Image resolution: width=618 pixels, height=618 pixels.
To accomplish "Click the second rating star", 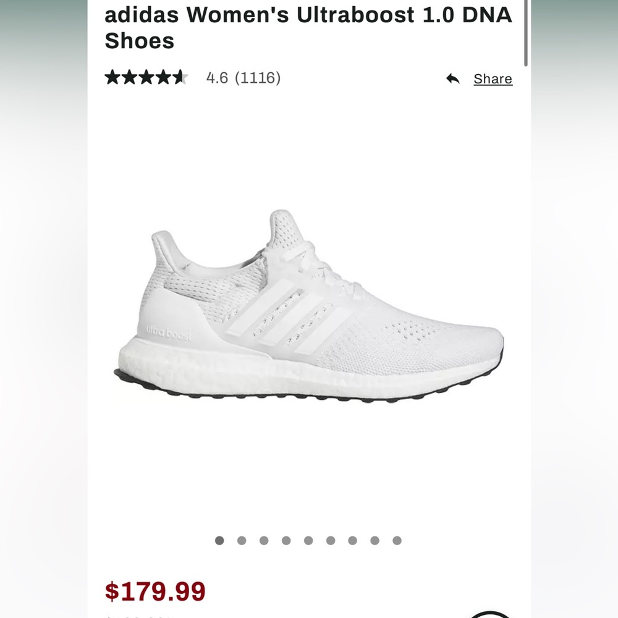I will [x=131, y=78].
